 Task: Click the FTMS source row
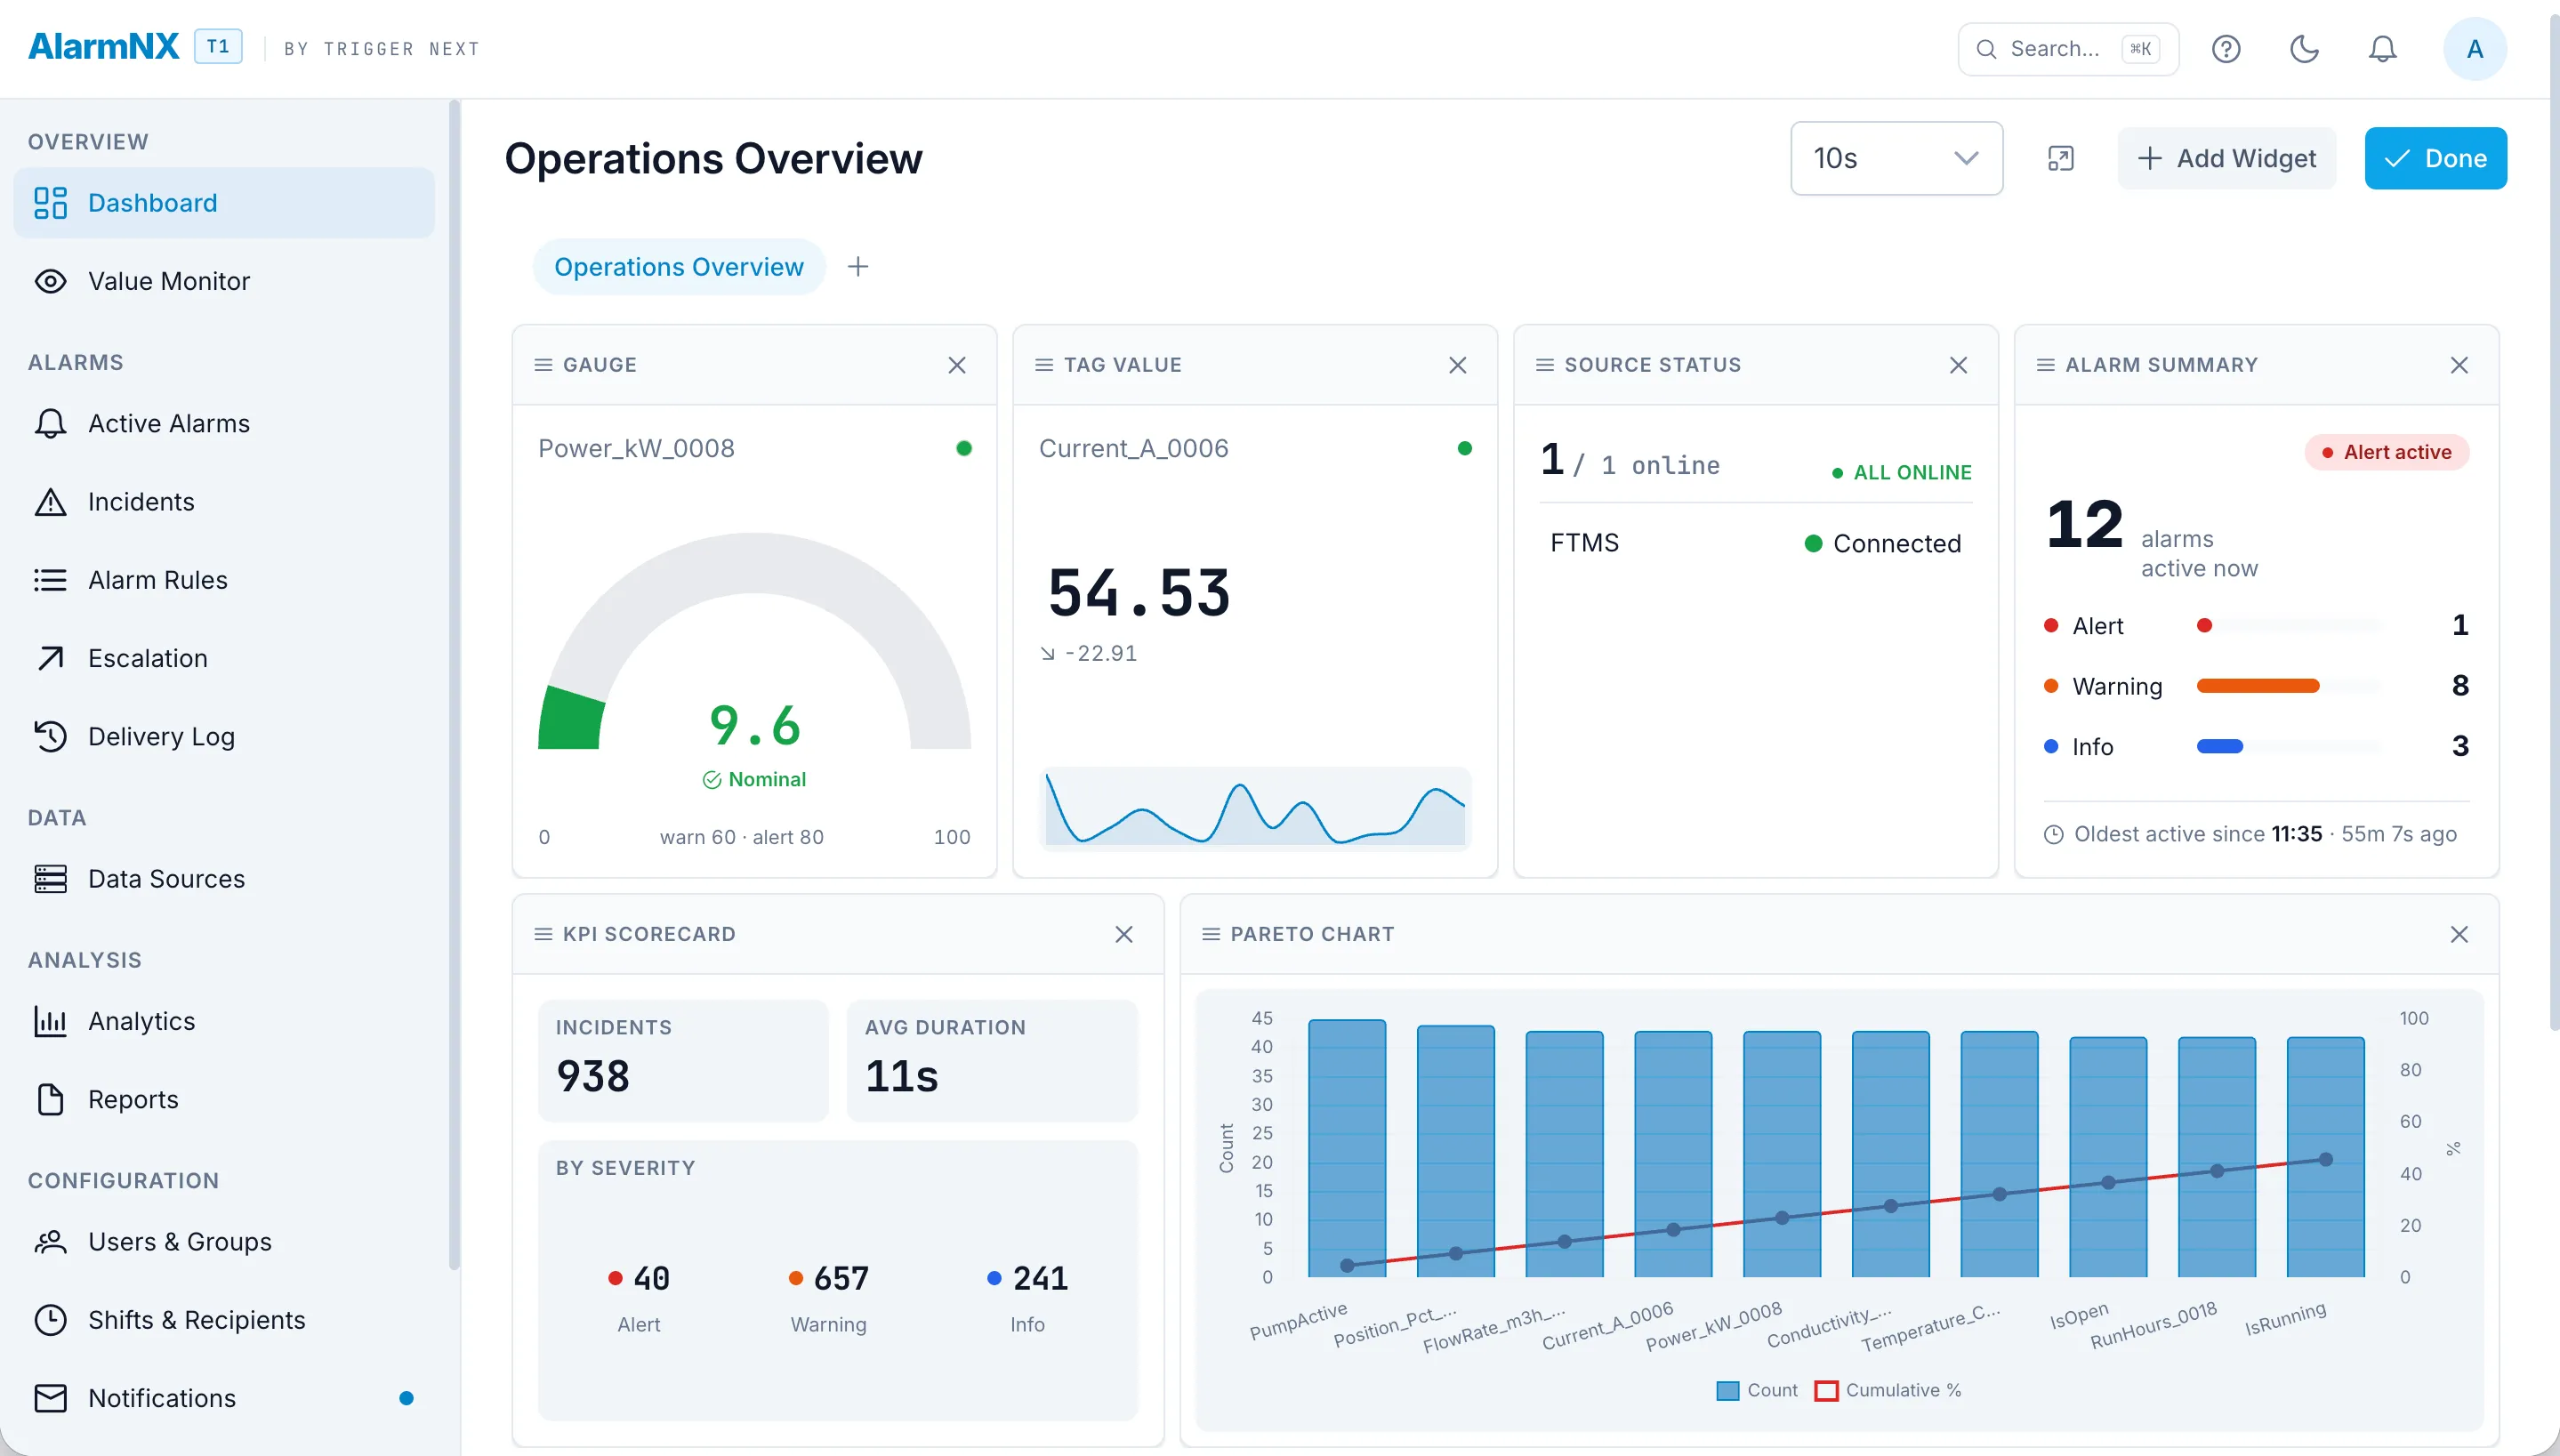click(x=1756, y=544)
